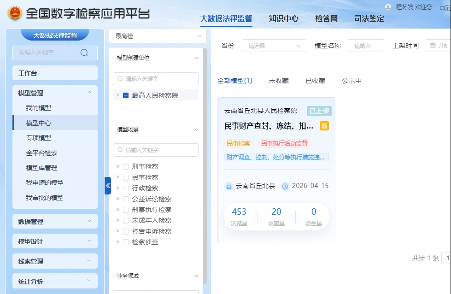Select the 公示中 tab
This screenshot has height=294, width=451.
tap(351, 81)
